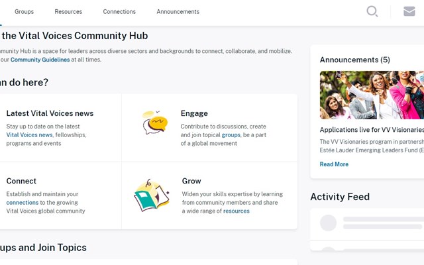This screenshot has height=265, width=424.
Task: Open the search magnifier icon
Action: (x=372, y=12)
